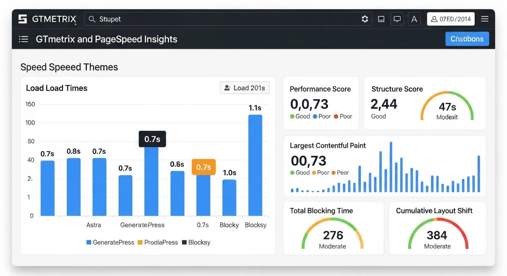507x276 pixels.
Task: Click the Speed Speeed Themes heading
Action: 69,67
